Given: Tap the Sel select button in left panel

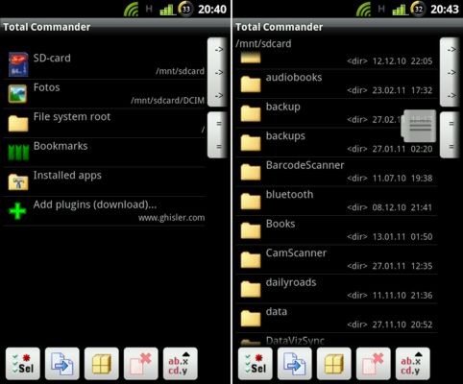Looking at the screenshot, I should point(23,364).
